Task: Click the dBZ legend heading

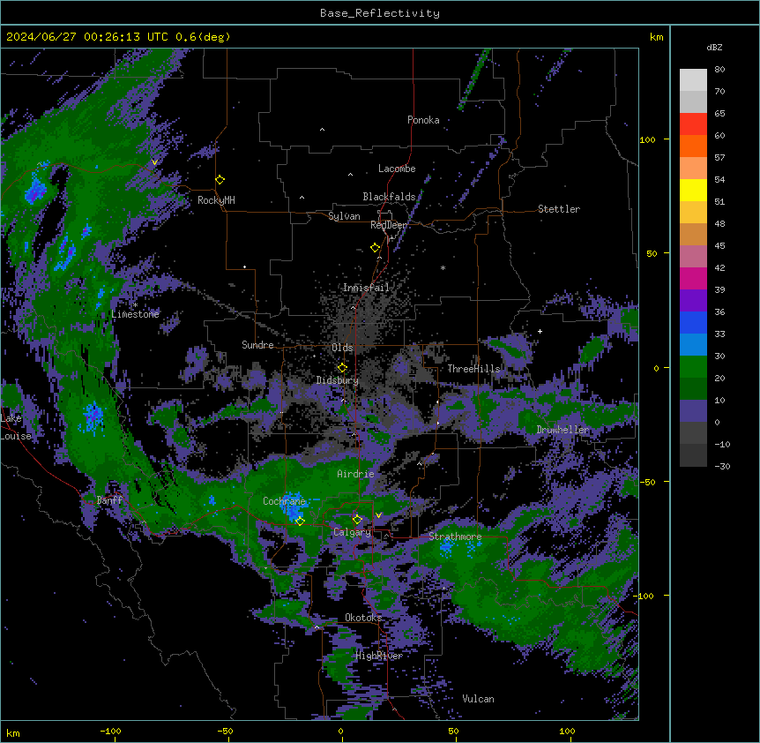Action: coord(714,48)
